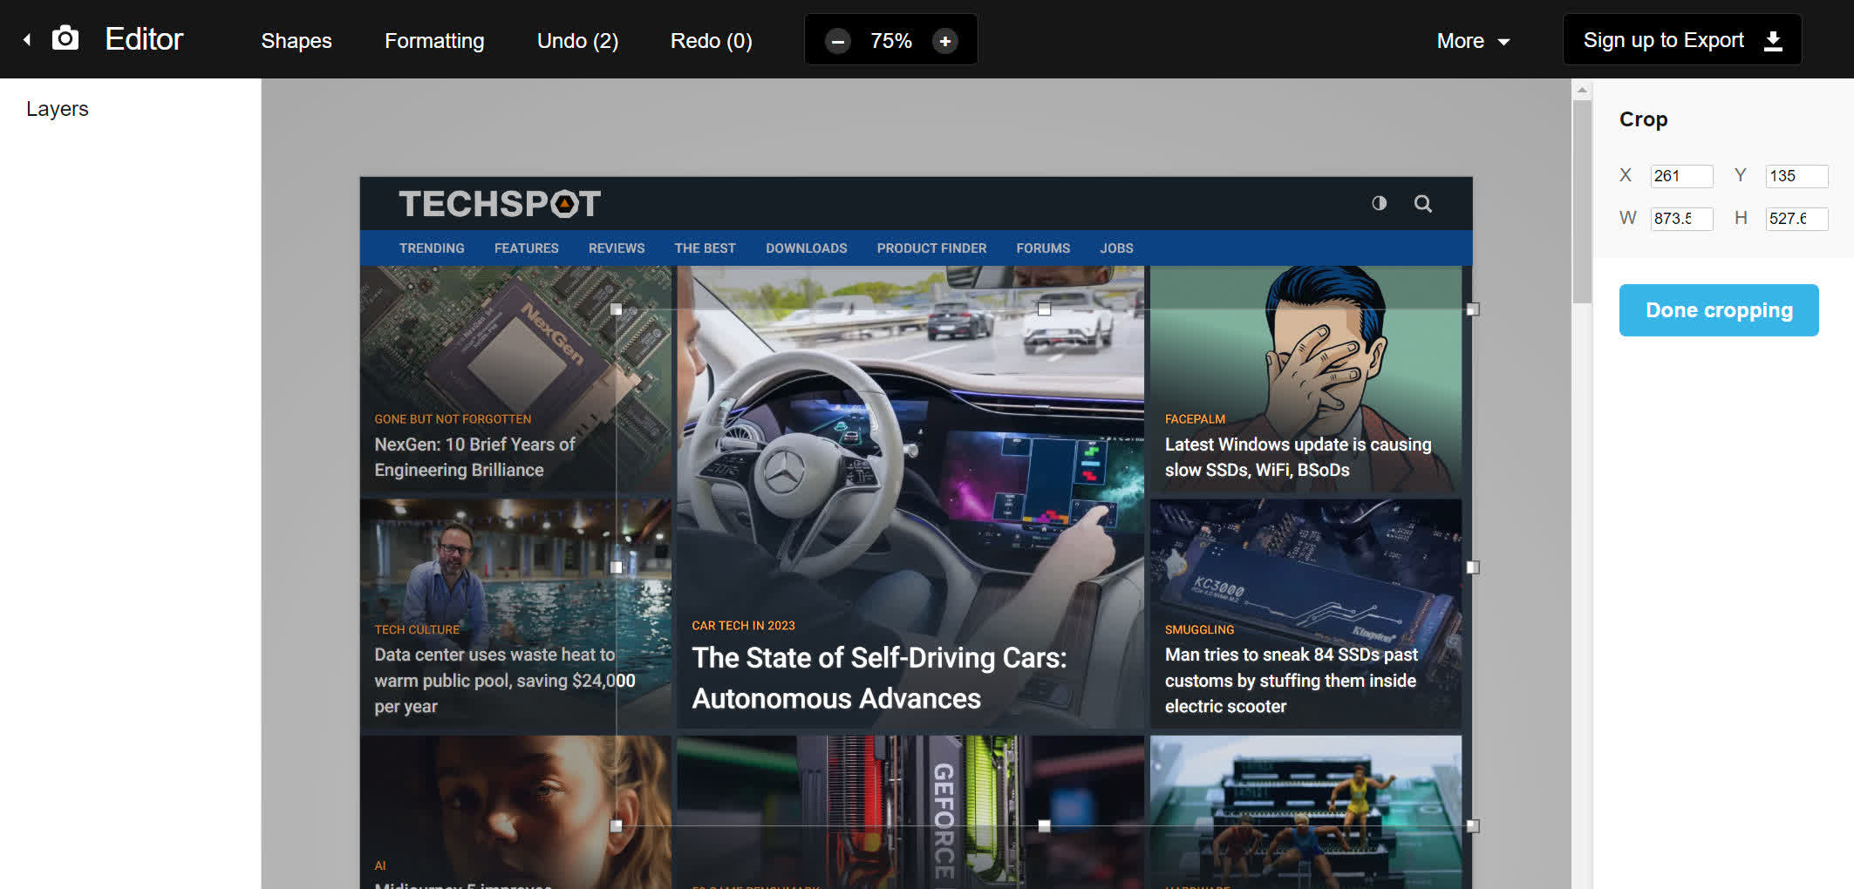Screen dimensions: 1854x889
Task: Click the back arrow icon beside the camera
Action: pos(27,40)
